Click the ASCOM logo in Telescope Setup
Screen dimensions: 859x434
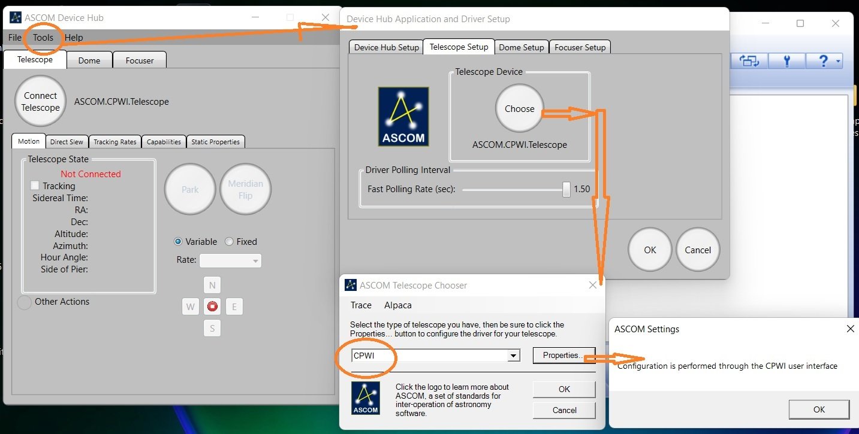[403, 117]
